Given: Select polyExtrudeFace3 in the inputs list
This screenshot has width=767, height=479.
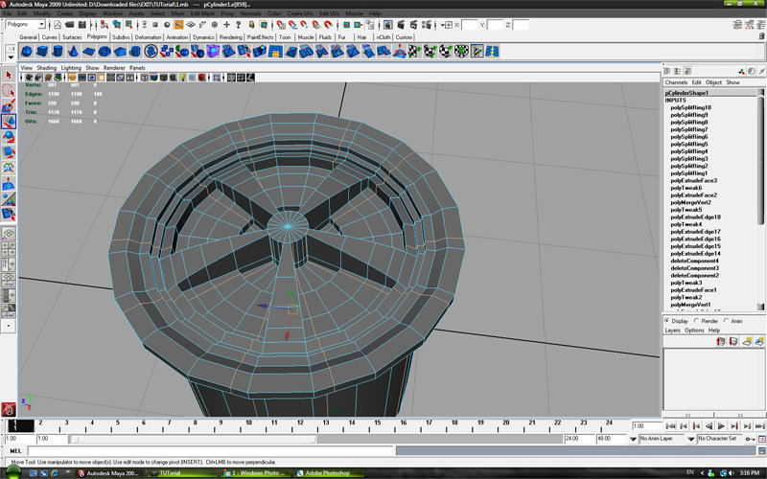Looking at the screenshot, I should coord(693,180).
